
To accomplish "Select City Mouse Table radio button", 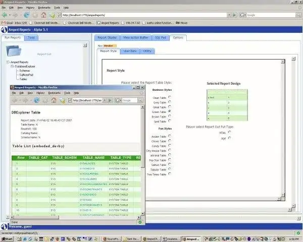I will (170, 150).
